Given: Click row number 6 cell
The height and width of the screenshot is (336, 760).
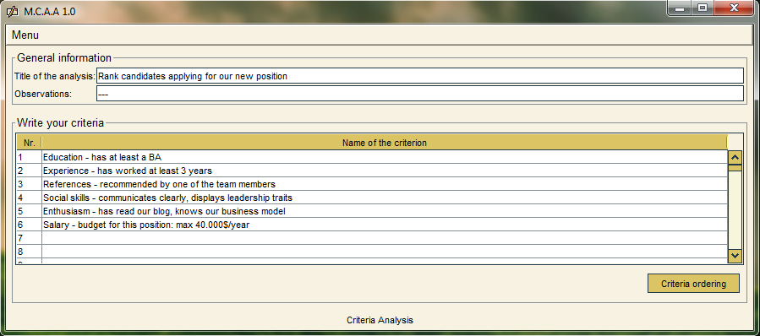Looking at the screenshot, I should (x=29, y=225).
